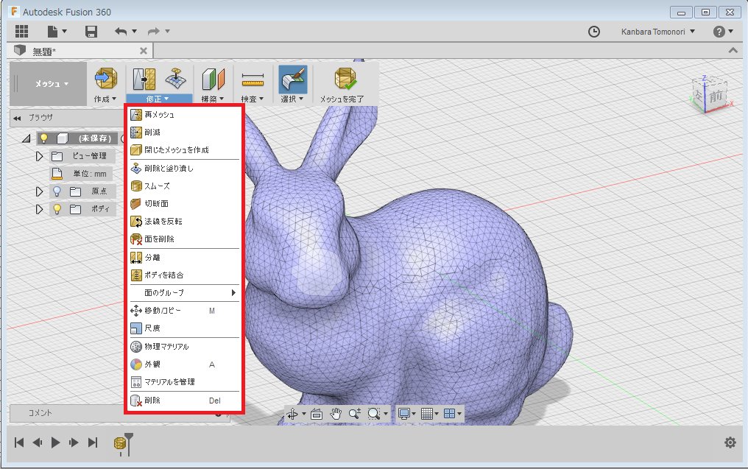The width and height of the screenshot is (748, 469).
Task: Choose 再メッシュ from the menu
Action: (184, 115)
